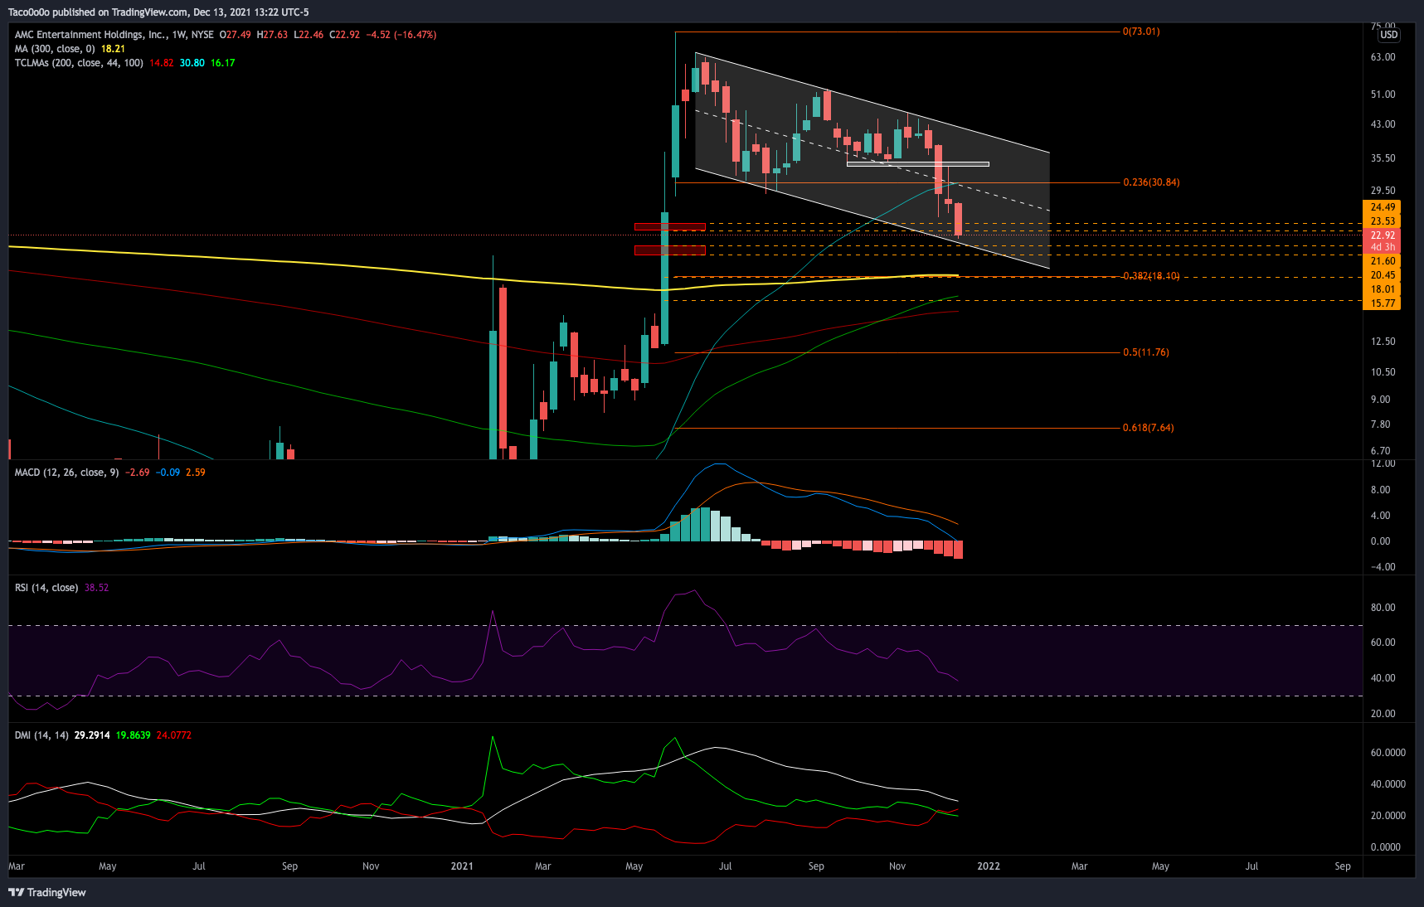Click the DMI value 29.2914

point(92,735)
